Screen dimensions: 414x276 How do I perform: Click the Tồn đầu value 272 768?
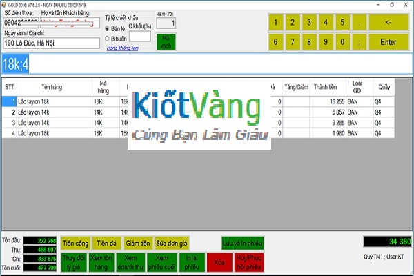(x=40, y=241)
